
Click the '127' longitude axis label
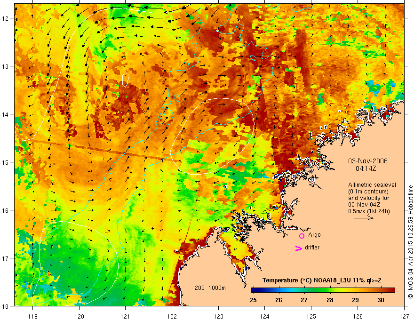tap(404, 316)
